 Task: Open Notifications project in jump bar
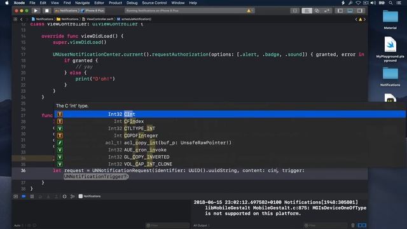pos(43,19)
